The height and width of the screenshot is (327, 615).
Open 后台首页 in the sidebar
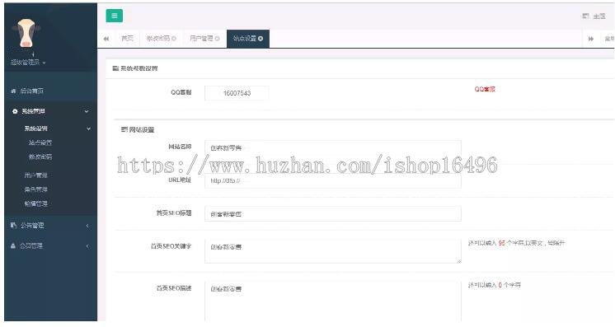click(32, 91)
